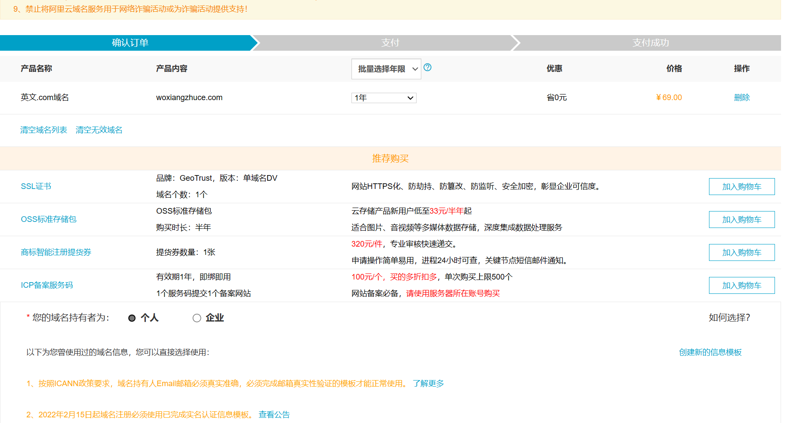Screen dimensions: 801x423
Task: Click the 320元/件 price text
Action: 367,244
